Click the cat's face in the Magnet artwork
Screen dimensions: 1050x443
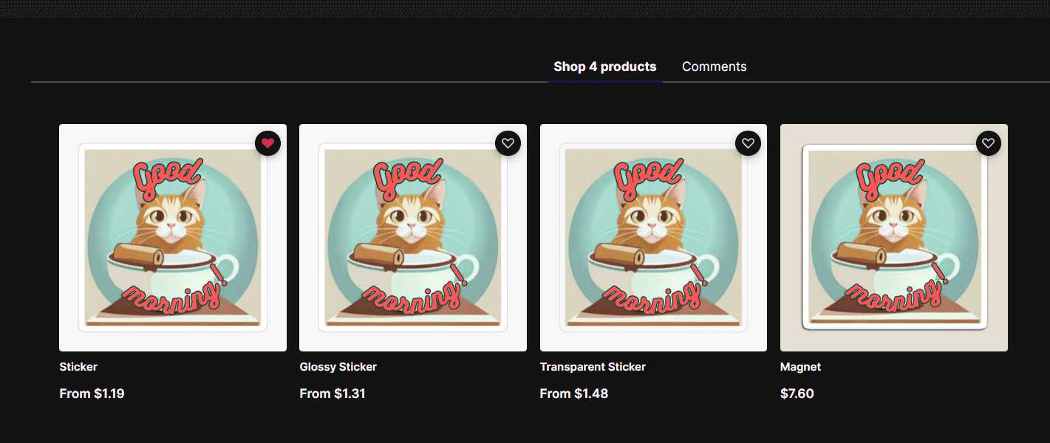pyautogui.click(x=892, y=219)
